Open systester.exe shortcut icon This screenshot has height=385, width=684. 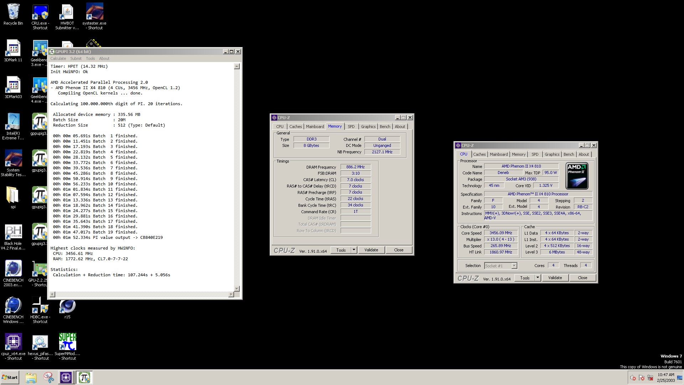pos(94,17)
